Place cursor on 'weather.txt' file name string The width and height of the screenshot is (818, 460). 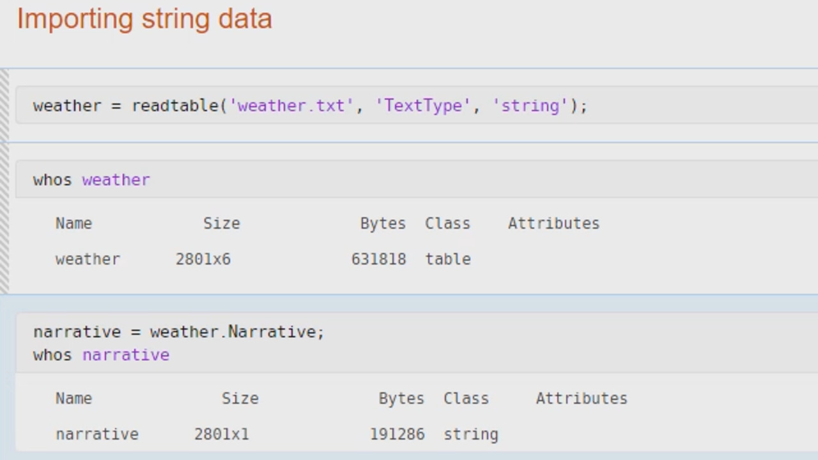click(291, 106)
